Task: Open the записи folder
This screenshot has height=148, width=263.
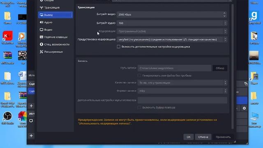Action: (254, 98)
